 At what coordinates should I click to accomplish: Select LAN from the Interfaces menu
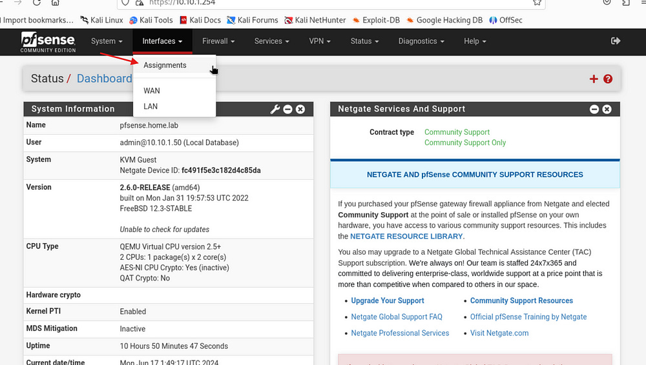pyautogui.click(x=174, y=106)
